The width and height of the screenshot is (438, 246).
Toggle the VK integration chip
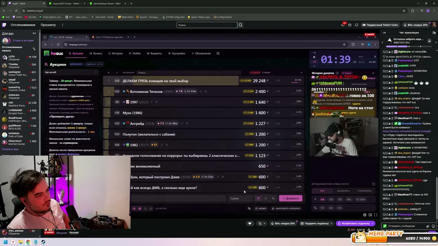pyautogui.click(x=339, y=208)
